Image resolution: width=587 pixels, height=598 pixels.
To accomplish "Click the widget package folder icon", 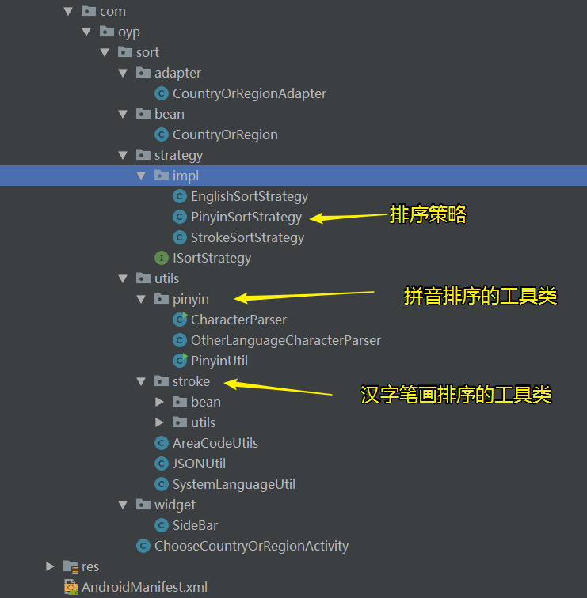I will [x=143, y=505].
